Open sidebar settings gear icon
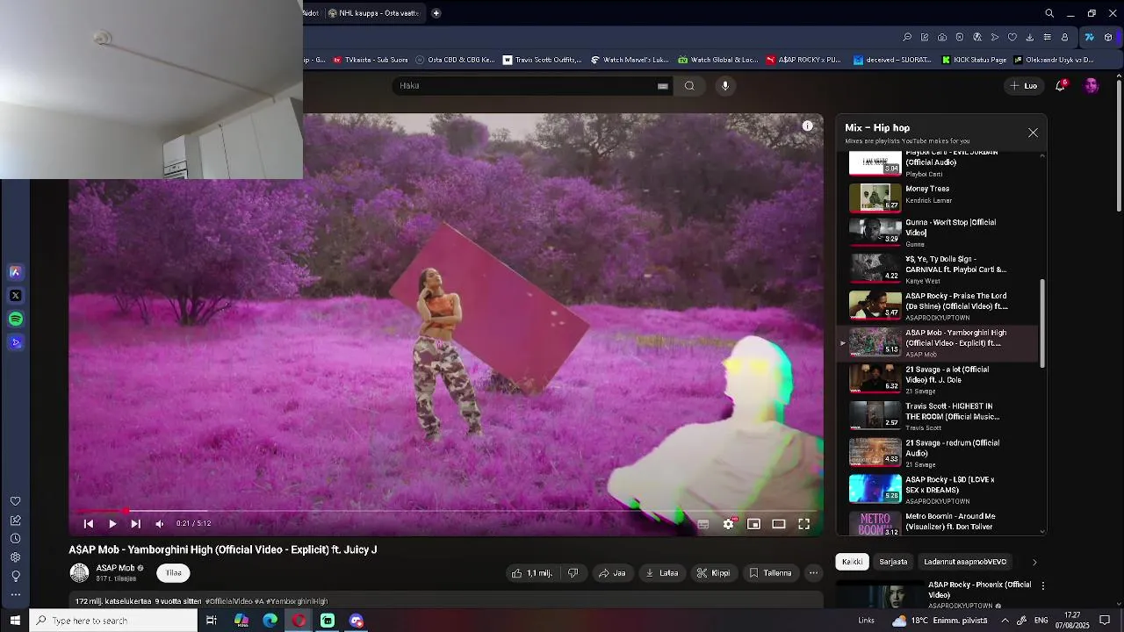 pos(15,557)
